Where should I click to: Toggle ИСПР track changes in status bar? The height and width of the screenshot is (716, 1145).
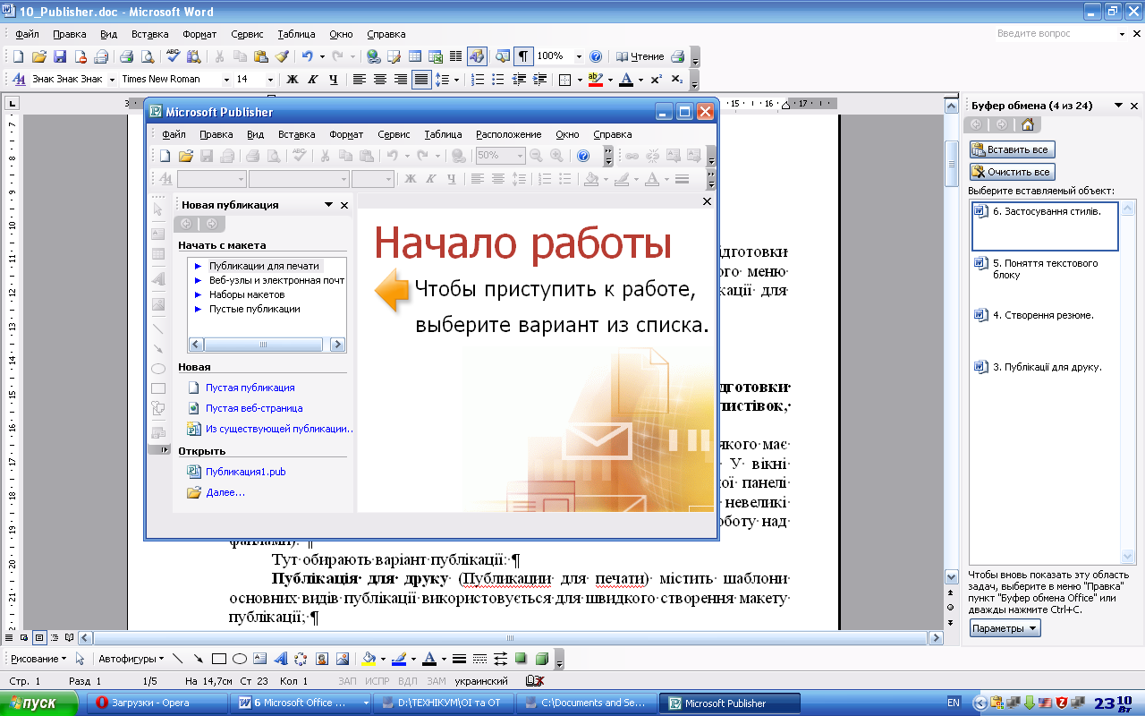377,681
